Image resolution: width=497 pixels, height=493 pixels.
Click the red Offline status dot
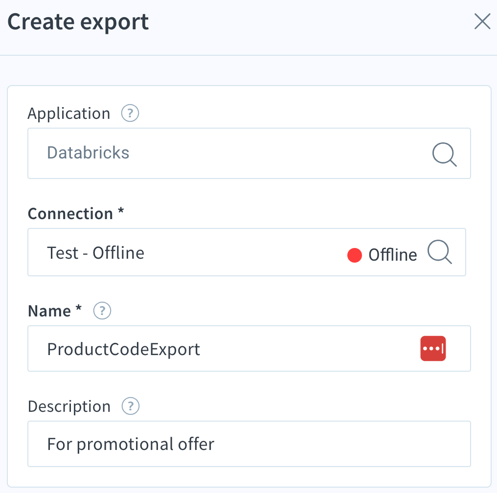[x=354, y=255]
